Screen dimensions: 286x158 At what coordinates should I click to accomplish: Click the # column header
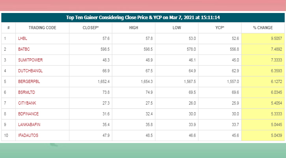pyautogui.click(x=8, y=28)
